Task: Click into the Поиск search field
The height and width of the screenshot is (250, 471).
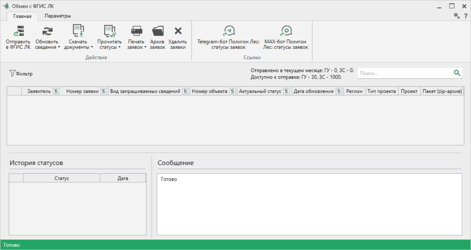Action: pyautogui.click(x=406, y=73)
